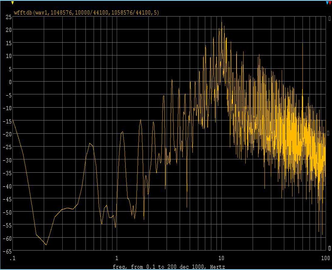Click the small handle beside the 25 gridline
This screenshot has height=270, width=332.
click(x=330, y=19)
